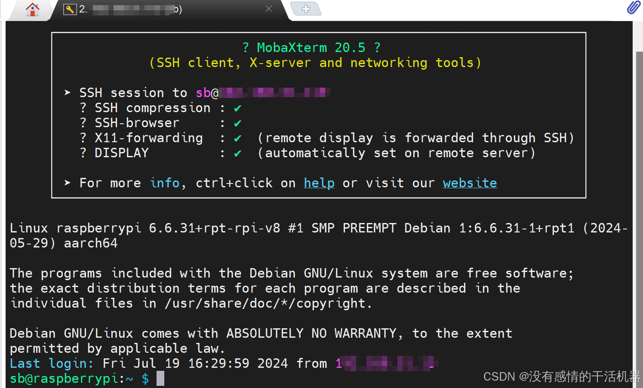The height and width of the screenshot is (388, 643).
Task: Click the DISPLAY green check mark
Action: tap(237, 153)
